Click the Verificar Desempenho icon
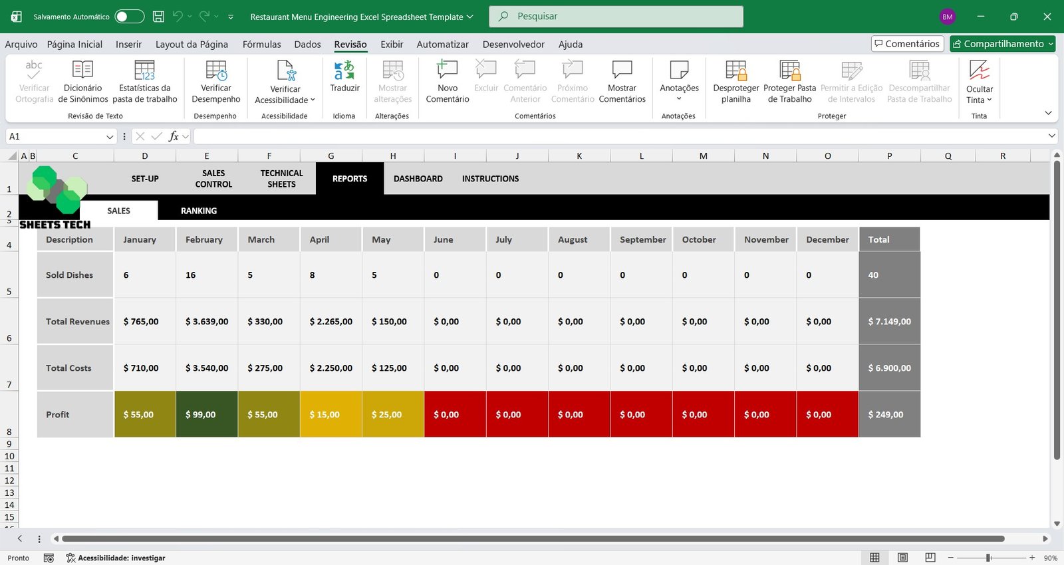1064x565 pixels. pos(216,70)
